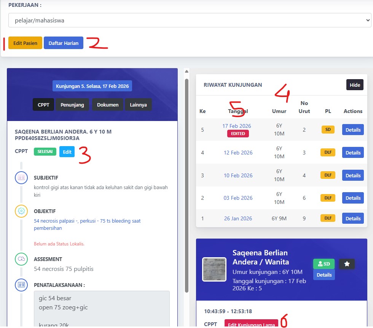
Task: Open the Lainnya tab
Action: tap(138, 105)
